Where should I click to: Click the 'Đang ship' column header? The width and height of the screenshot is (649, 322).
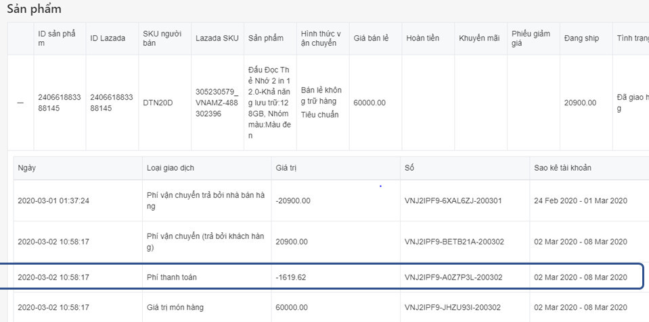[581, 38]
